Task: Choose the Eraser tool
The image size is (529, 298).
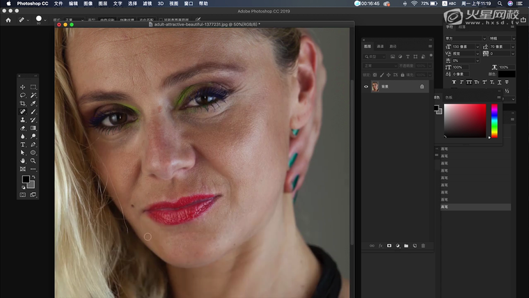Action: pos(23,128)
